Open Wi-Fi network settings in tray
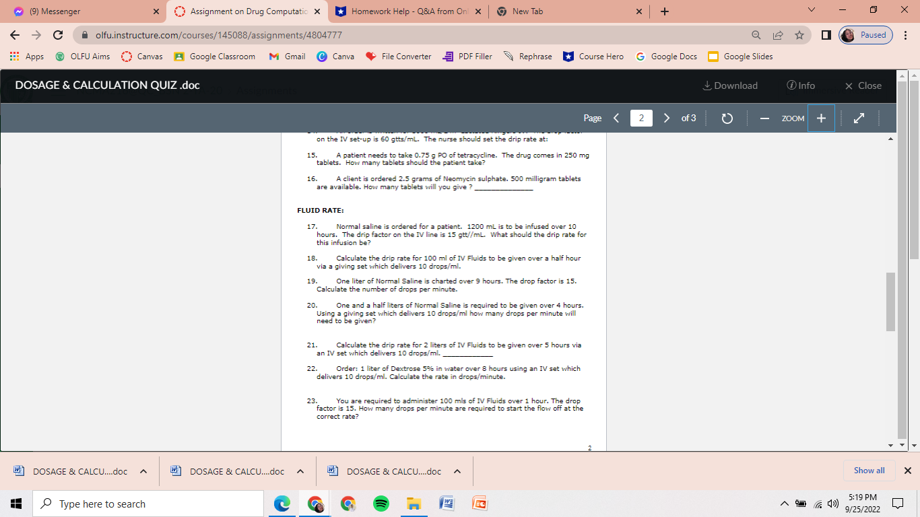Viewport: 920px width, 517px height. [818, 504]
